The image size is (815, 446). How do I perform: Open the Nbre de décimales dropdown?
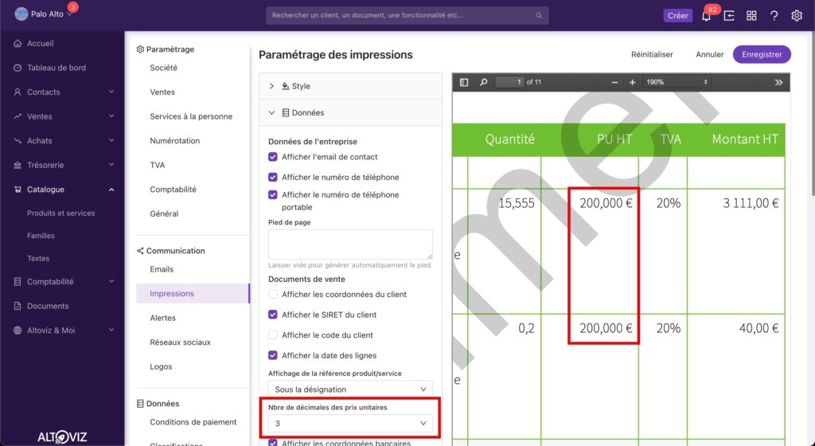[x=350, y=424]
